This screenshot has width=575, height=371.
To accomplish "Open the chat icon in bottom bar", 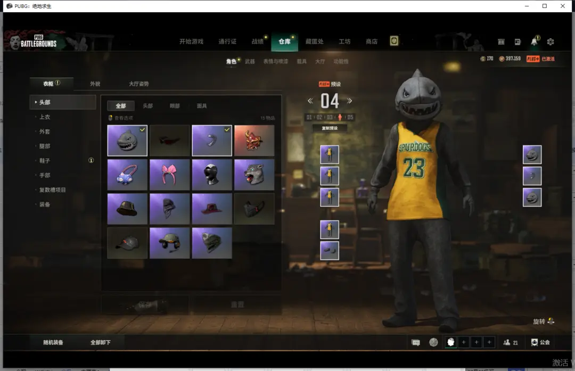I will point(416,342).
